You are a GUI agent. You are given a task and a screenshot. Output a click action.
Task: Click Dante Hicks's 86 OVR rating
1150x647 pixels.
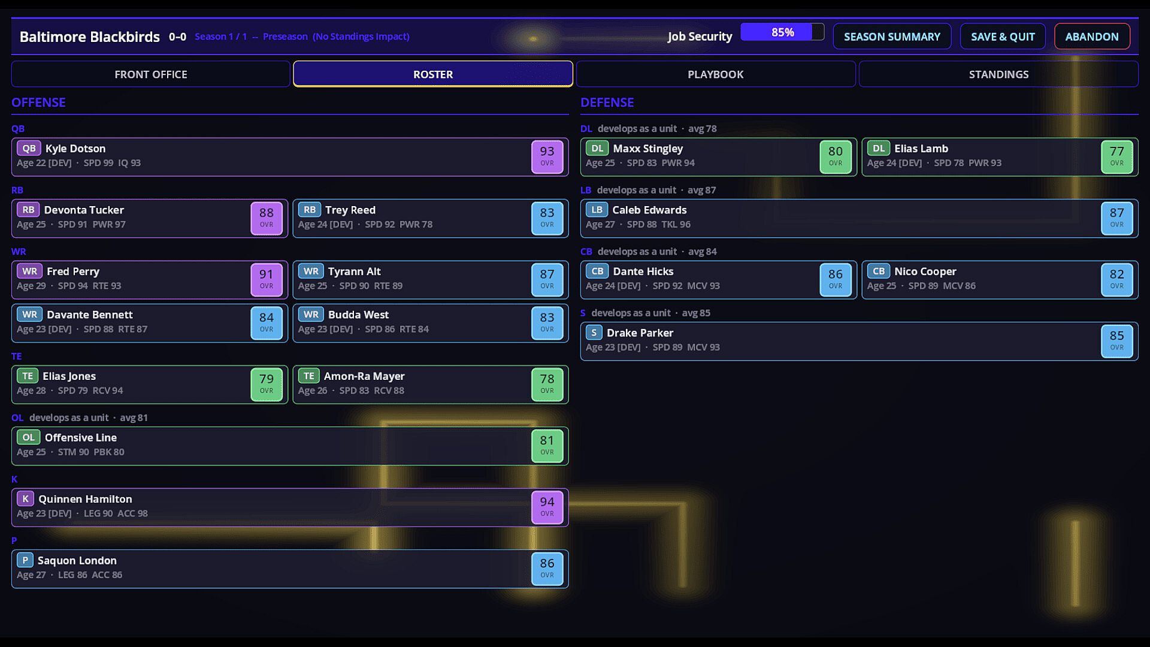[836, 280]
